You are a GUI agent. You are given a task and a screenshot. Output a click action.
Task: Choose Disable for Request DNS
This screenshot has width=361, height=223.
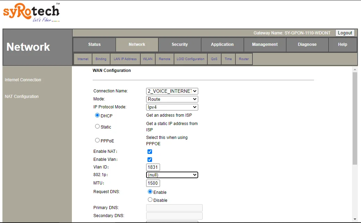pyautogui.click(x=150, y=199)
